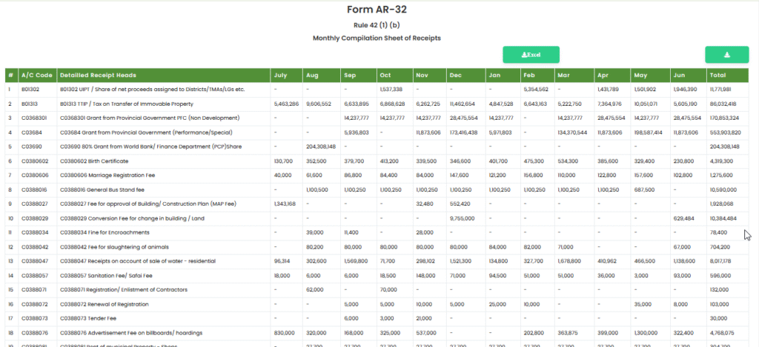Click the C0380606 Marriage Registration Fee row label
The height and width of the screenshot is (347, 759).
(x=108, y=175)
